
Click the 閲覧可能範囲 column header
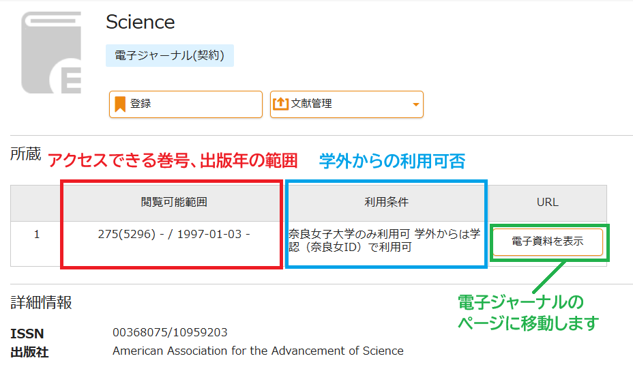point(174,202)
